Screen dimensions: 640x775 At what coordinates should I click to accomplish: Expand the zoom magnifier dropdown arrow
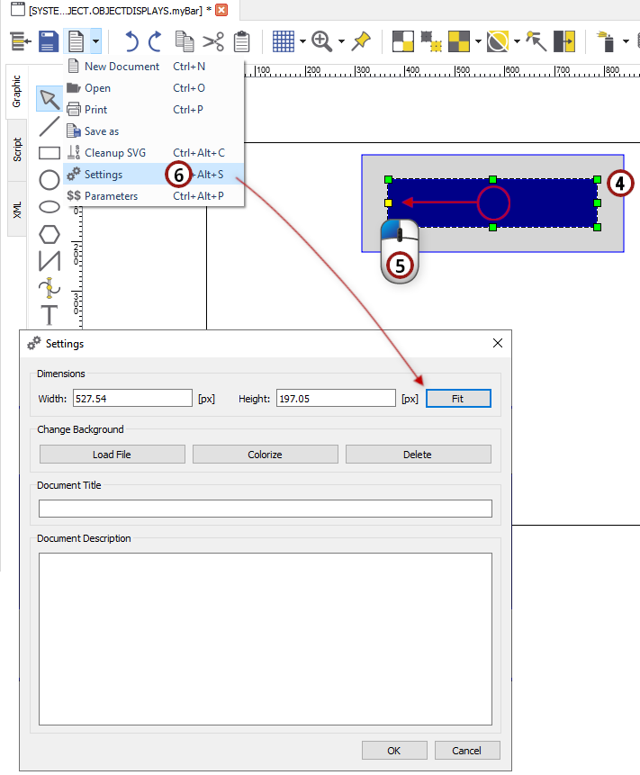pos(341,41)
